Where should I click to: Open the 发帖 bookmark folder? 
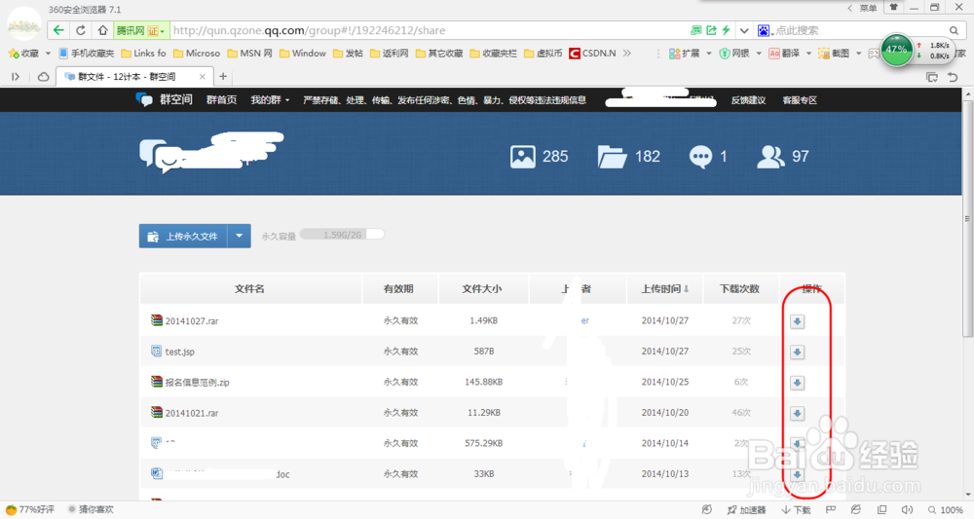348,54
